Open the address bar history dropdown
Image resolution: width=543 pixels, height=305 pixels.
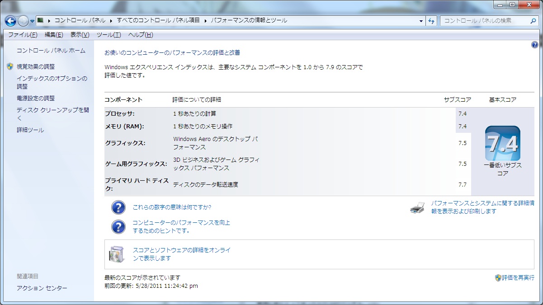pyautogui.click(x=421, y=21)
